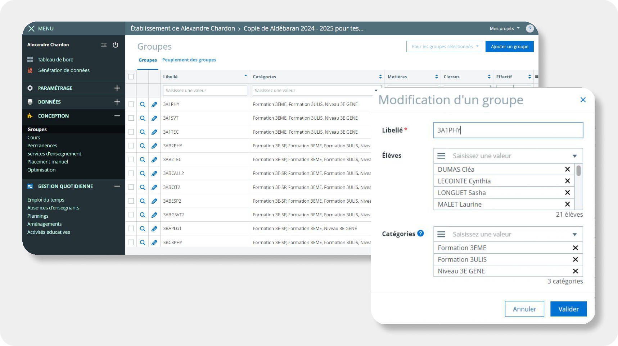
Task: Check the box for group 3A1PHY
Action: click(131, 104)
